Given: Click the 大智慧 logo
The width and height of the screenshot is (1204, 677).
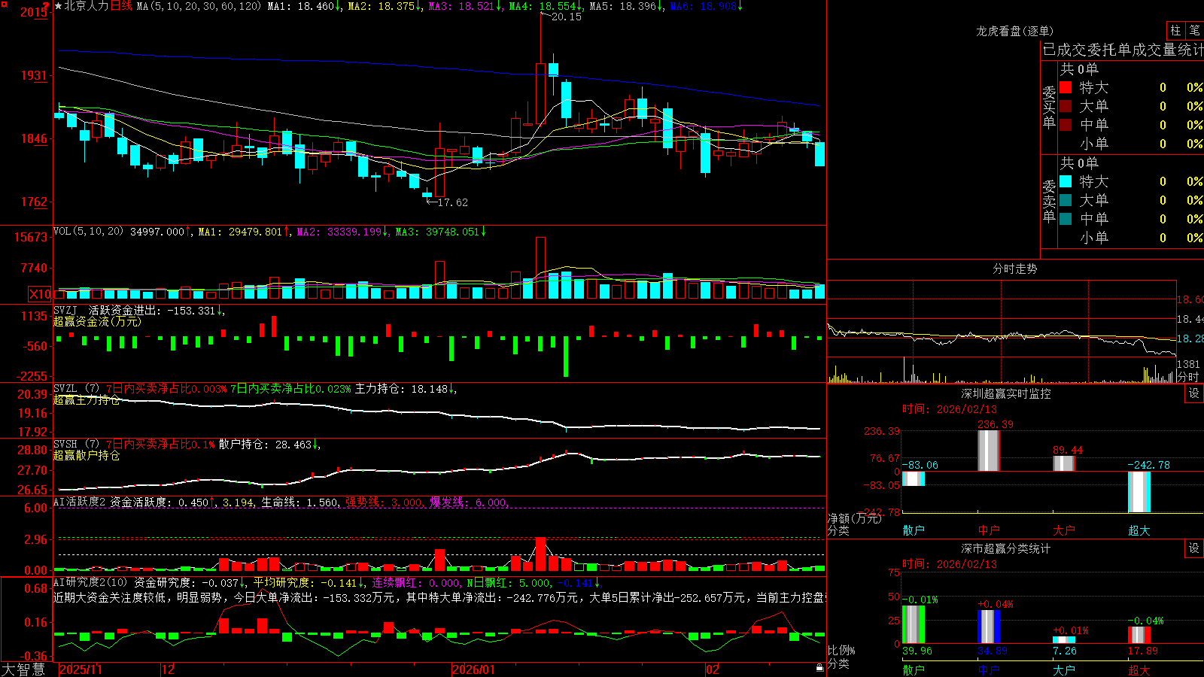Looking at the screenshot, I should [x=23, y=669].
